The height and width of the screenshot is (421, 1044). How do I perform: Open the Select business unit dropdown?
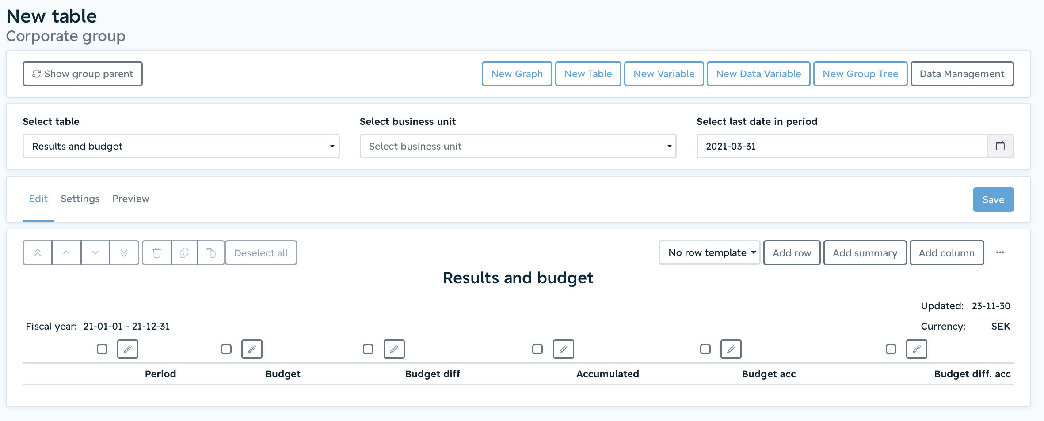[518, 146]
